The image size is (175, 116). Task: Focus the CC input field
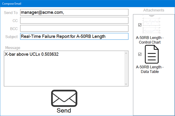pyautogui.click(x=74, y=20)
